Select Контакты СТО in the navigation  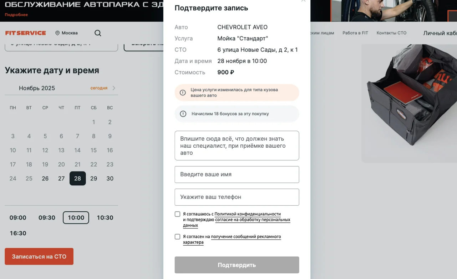[391, 33]
